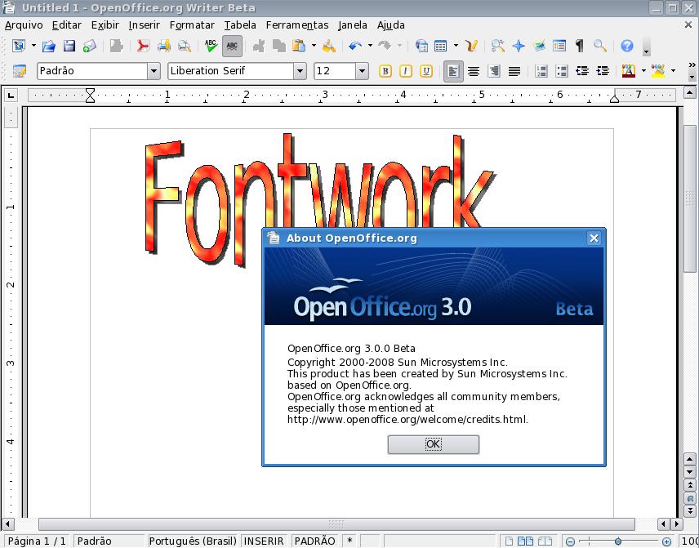Decrease paragraph indent

pos(582,71)
